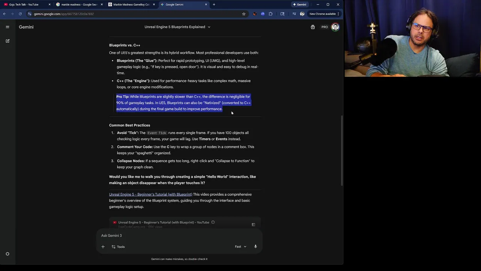Image resolution: width=481 pixels, height=271 pixels.
Task: Click the Gemini button in Chrome's title bar
Action: pos(300,5)
